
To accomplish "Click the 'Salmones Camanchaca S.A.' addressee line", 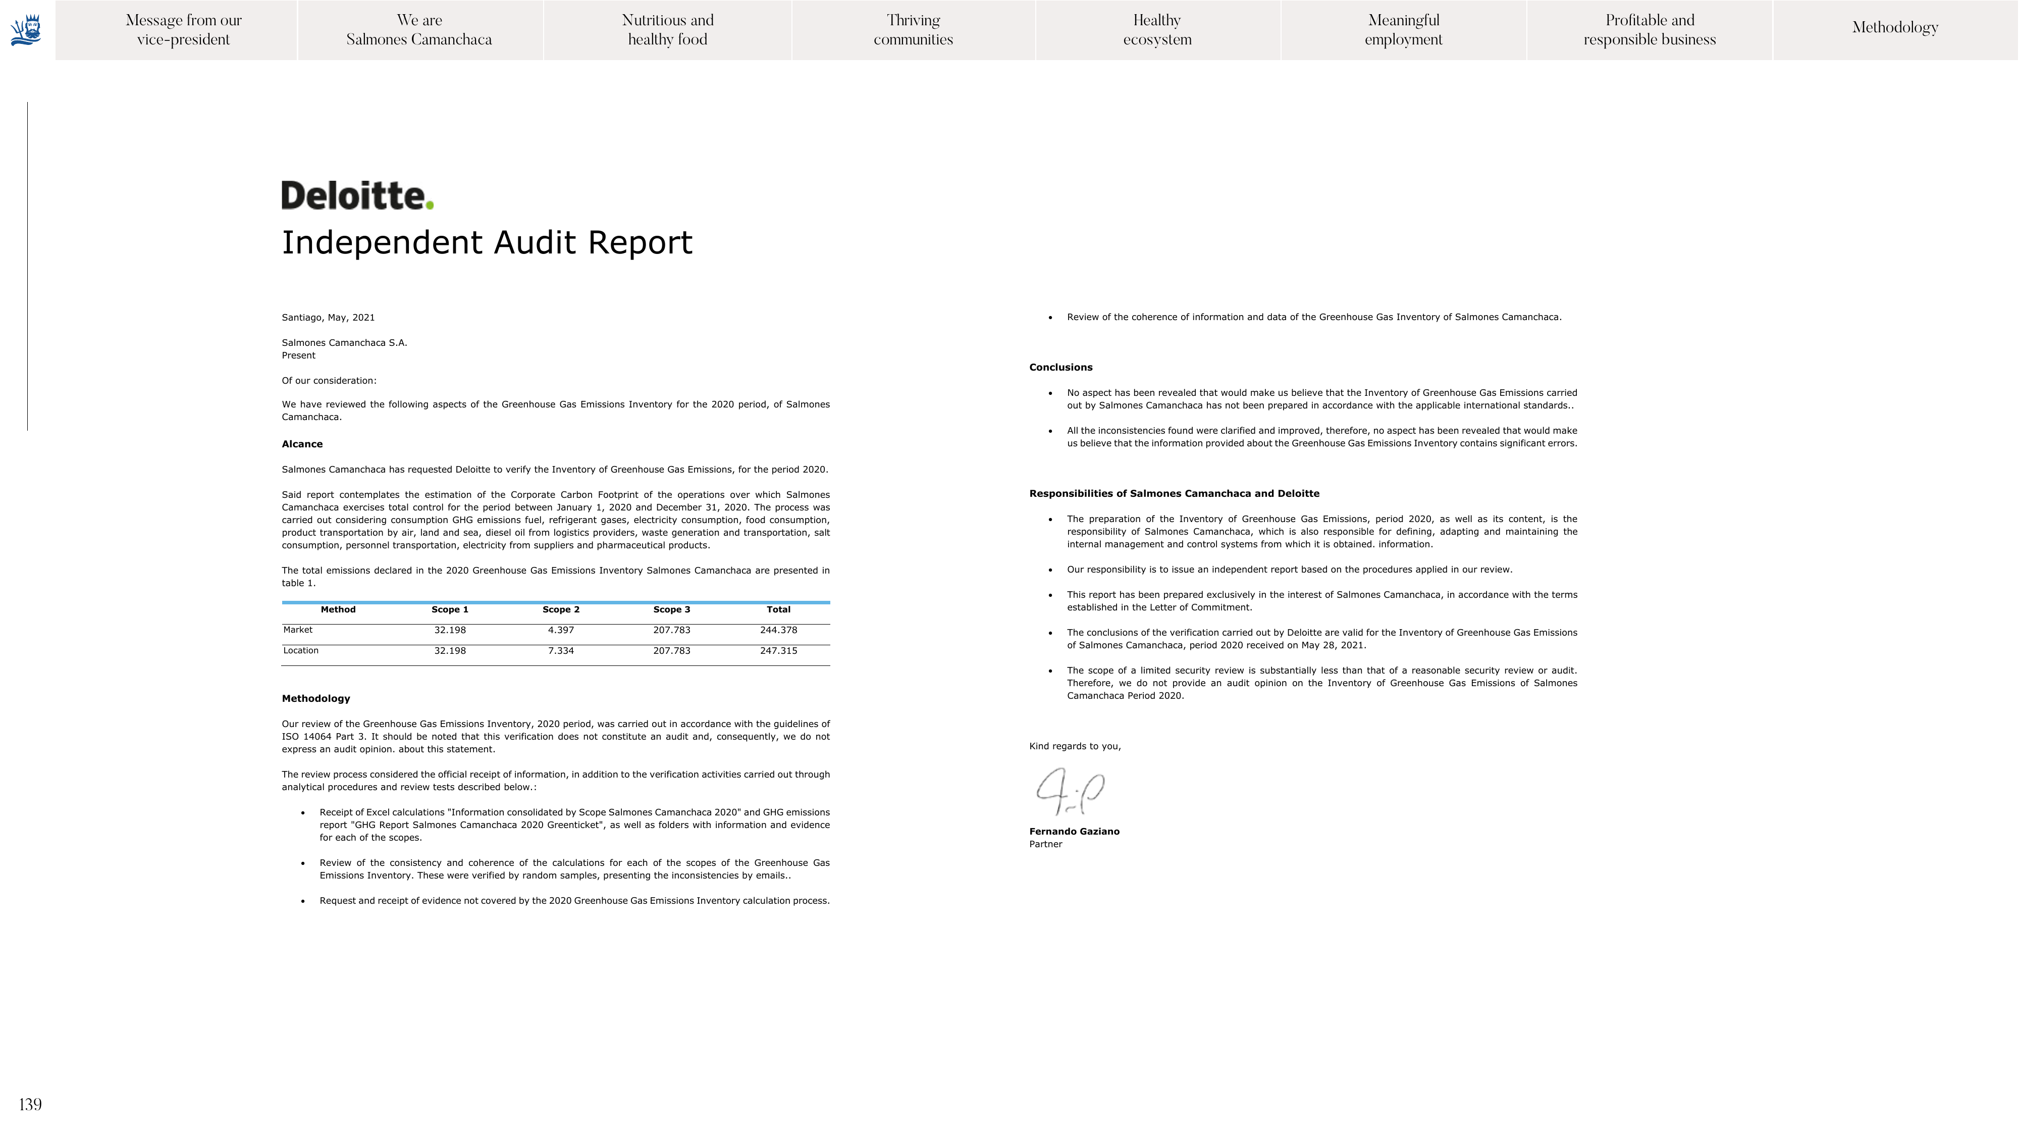I will (x=344, y=343).
